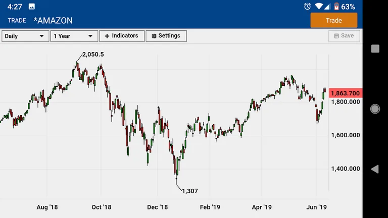Tap the image notification icon
The width and height of the screenshot is (388, 218).
click(x=32, y=7)
